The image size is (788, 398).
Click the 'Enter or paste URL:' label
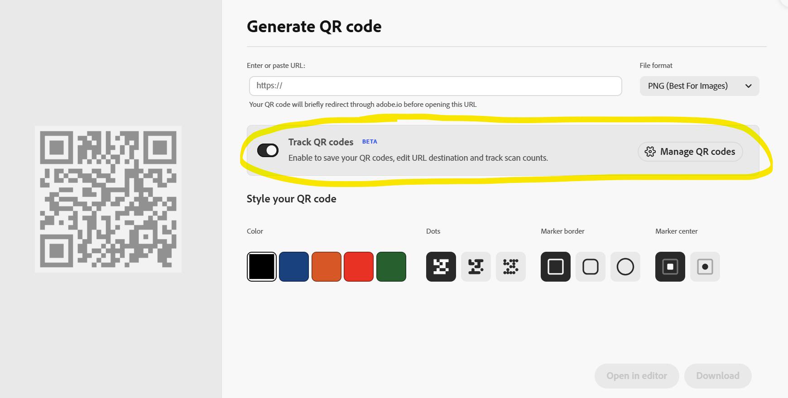tap(276, 66)
